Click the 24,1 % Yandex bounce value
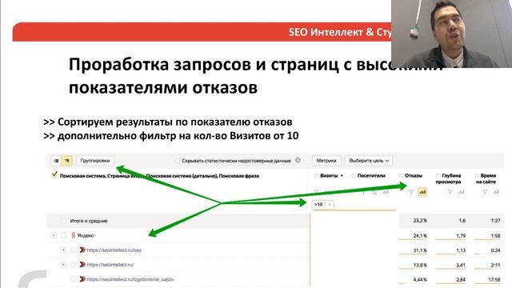Image resolution: width=512 pixels, height=288 pixels. [x=420, y=236]
